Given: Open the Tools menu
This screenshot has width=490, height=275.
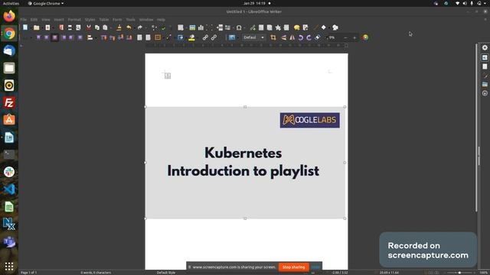Looking at the screenshot, I should pos(131,19).
